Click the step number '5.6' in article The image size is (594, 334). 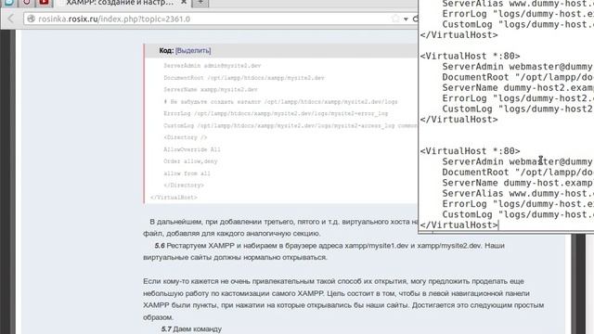click(160, 246)
